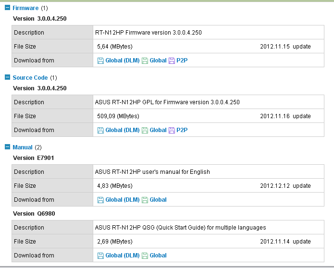334x268 pixels.
Task: Click the blue disk icon in Source Code row
Action: [x=100, y=130]
